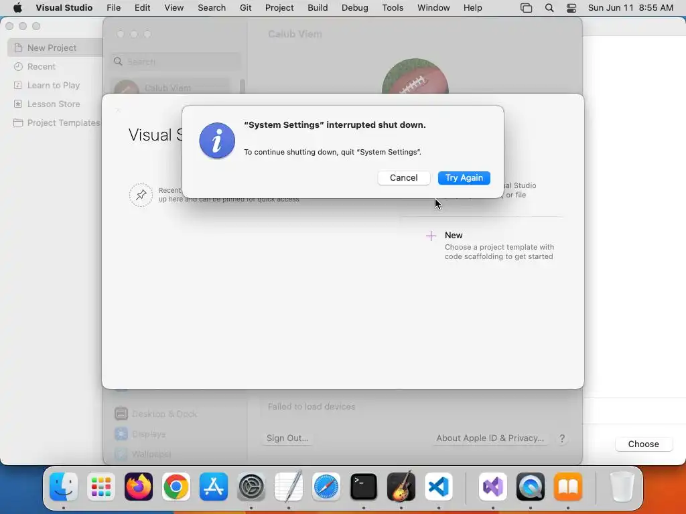This screenshot has width=686, height=514.
Task: Select Displays in Settings sidebar
Action: 141,434
